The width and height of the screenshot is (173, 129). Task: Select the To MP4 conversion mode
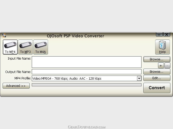coord(10,47)
